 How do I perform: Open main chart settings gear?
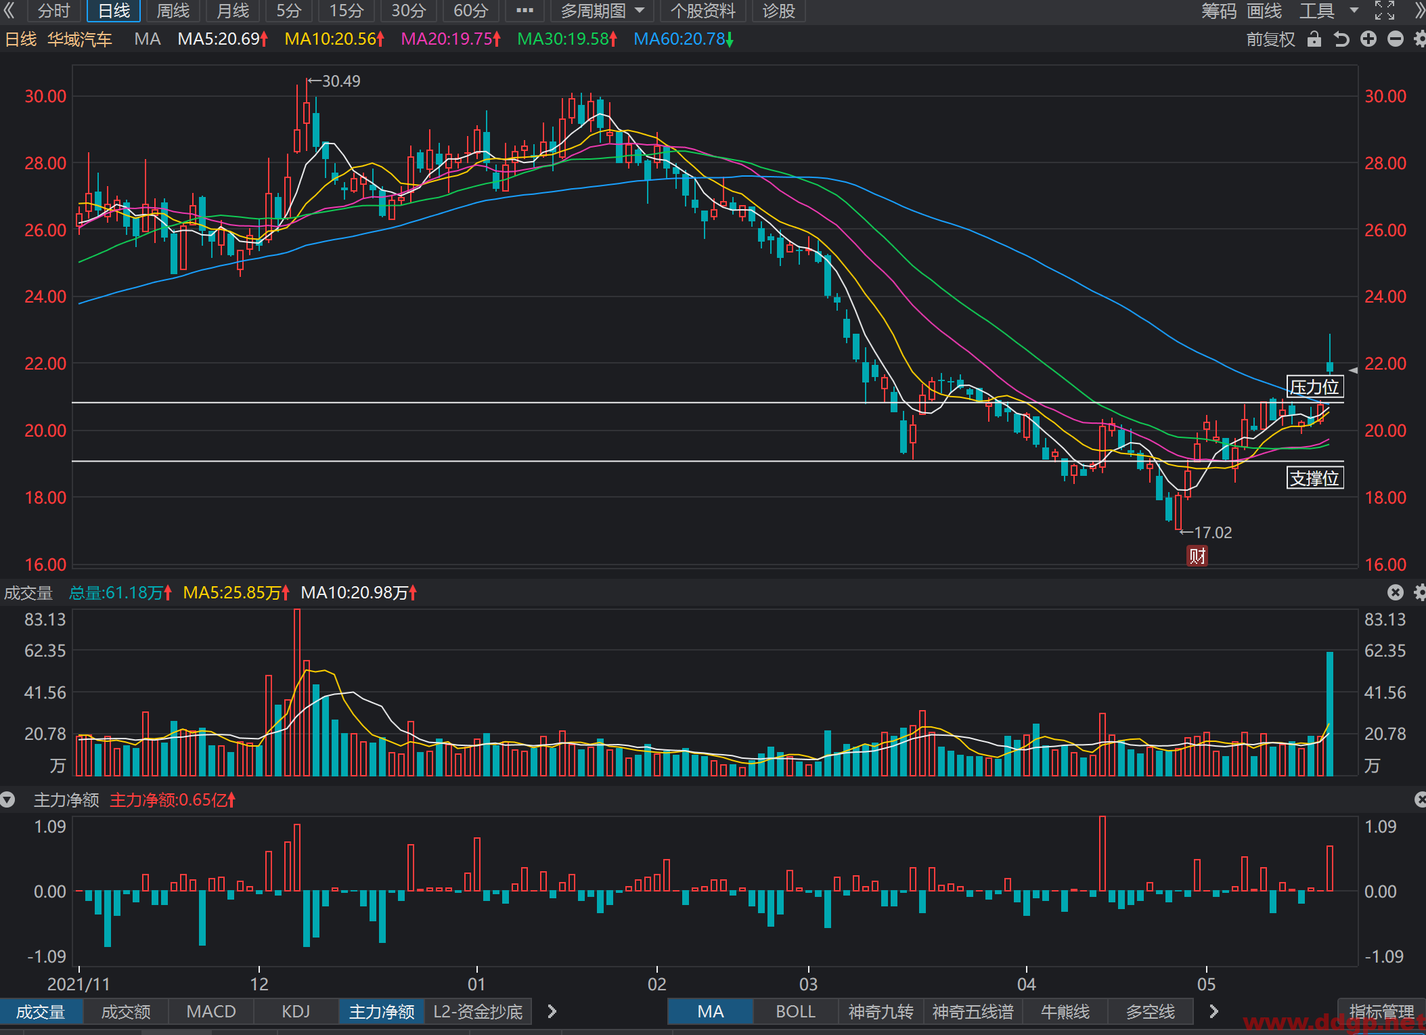click(x=1419, y=39)
